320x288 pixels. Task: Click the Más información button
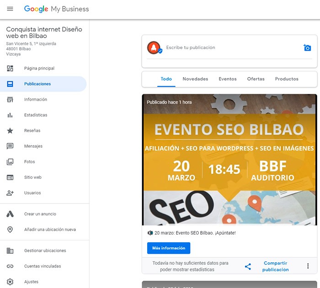169,248
